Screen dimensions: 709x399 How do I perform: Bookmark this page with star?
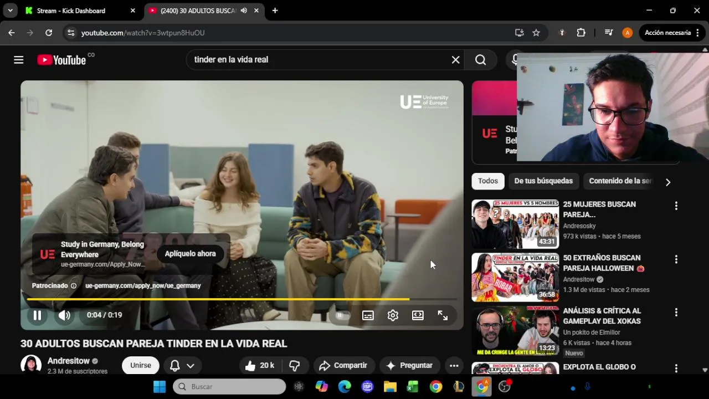[536, 33]
